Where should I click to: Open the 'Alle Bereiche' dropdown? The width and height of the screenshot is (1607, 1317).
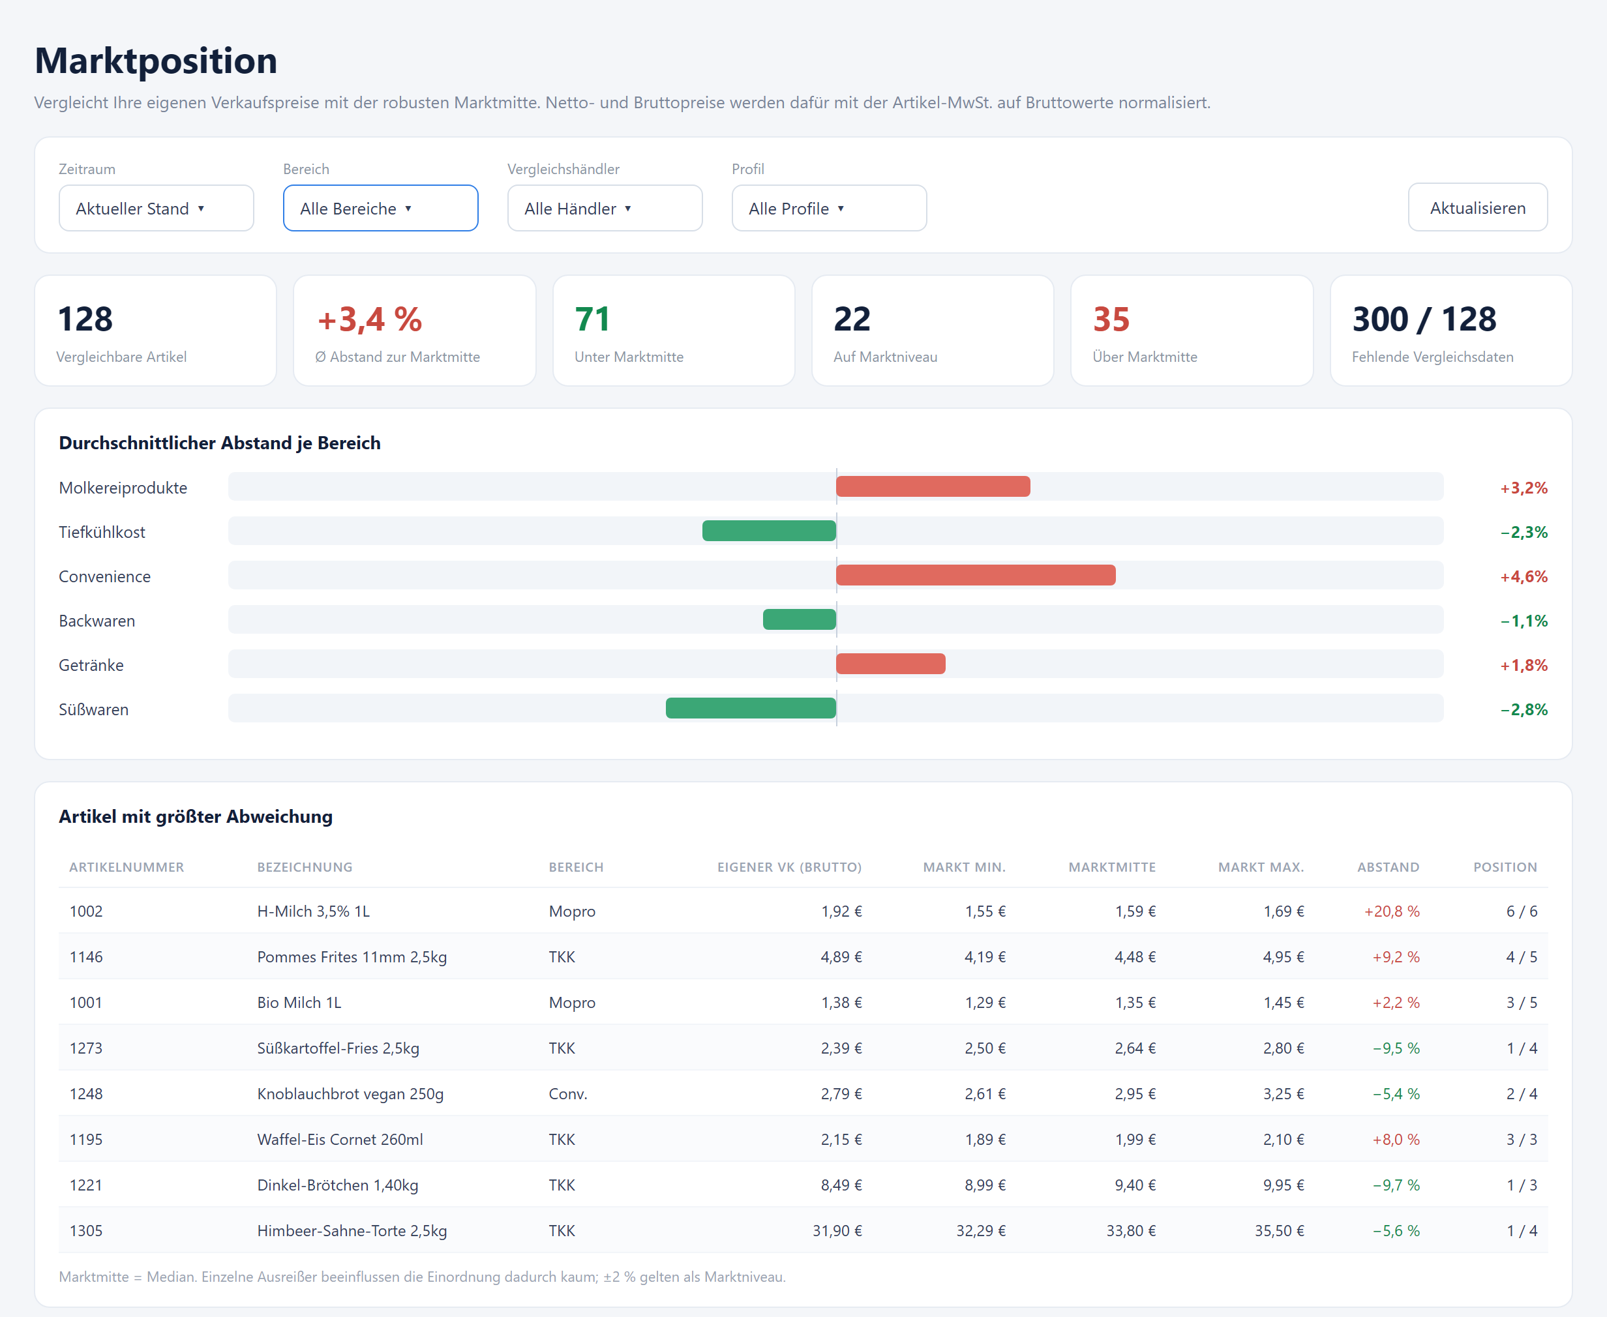pyautogui.click(x=380, y=208)
